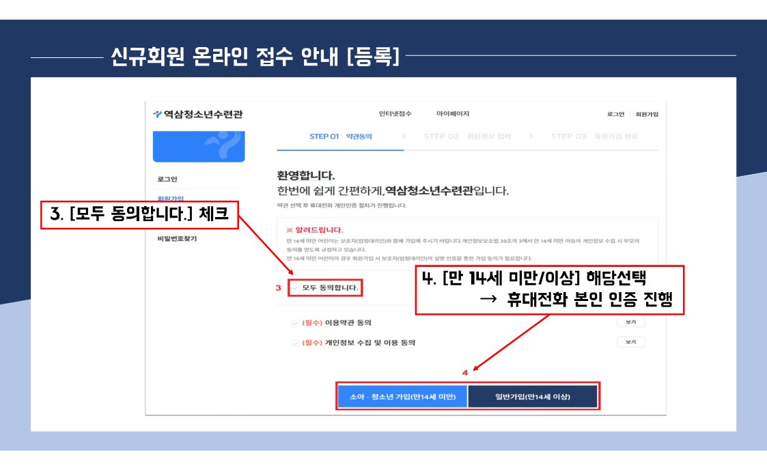Click the 회원가입 item in the sidebar
The width and height of the screenshot is (767, 473).
(171, 198)
